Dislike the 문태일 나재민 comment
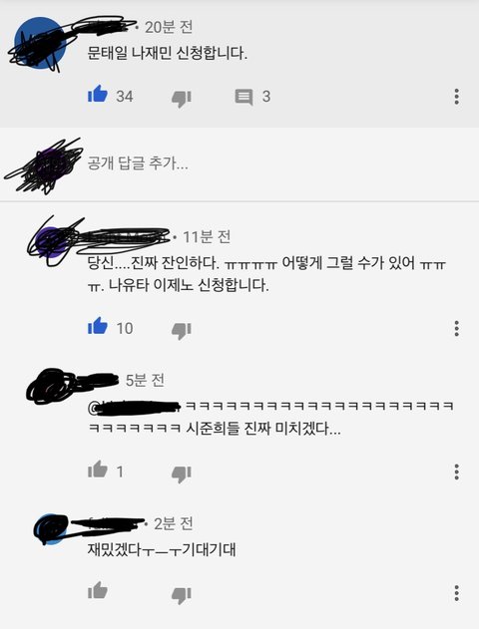Viewport: 479px width, 629px height. 182,98
